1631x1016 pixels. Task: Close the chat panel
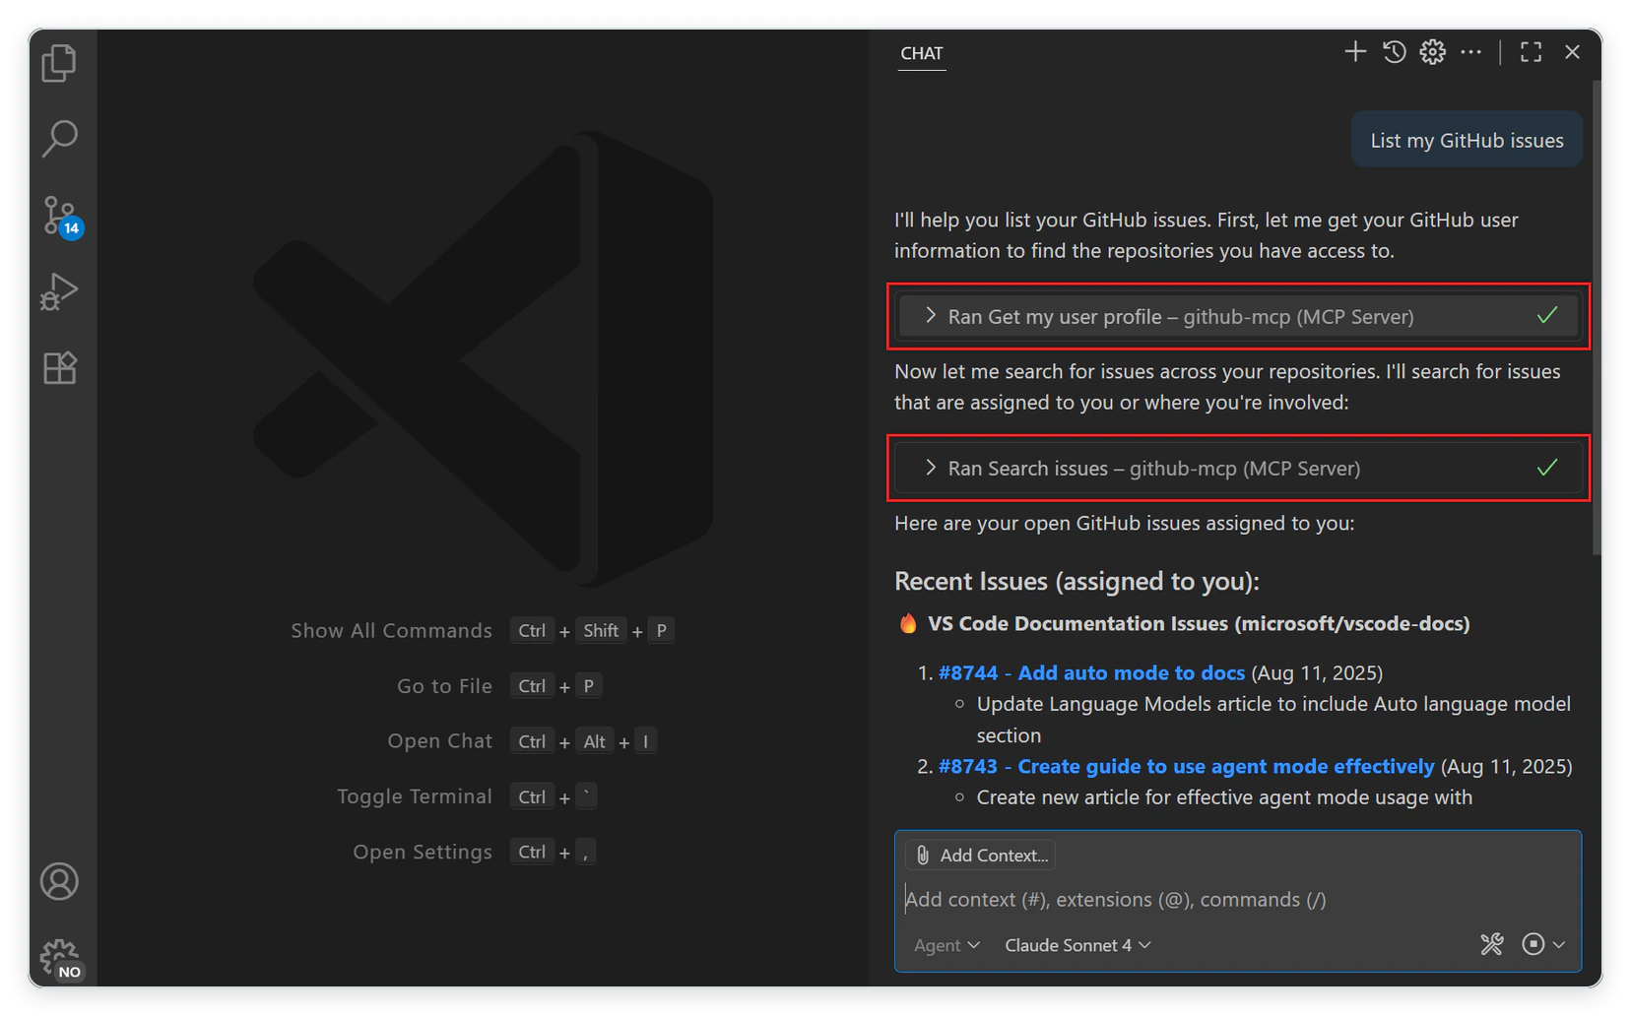pos(1572,52)
